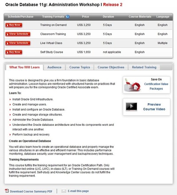177x195 pixels.
Task: Open the Course Topics tab
Action: point(80,67)
